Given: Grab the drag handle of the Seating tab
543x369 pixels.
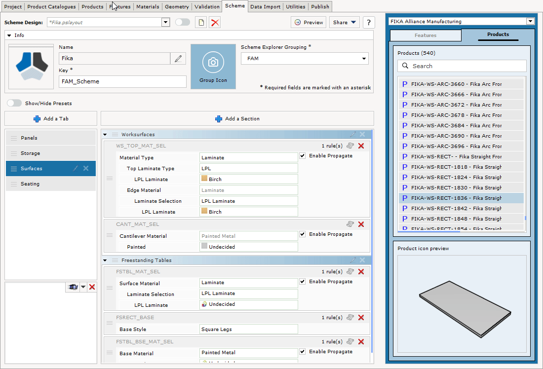Looking at the screenshot, I should pyautogui.click(x=14, y=184).
